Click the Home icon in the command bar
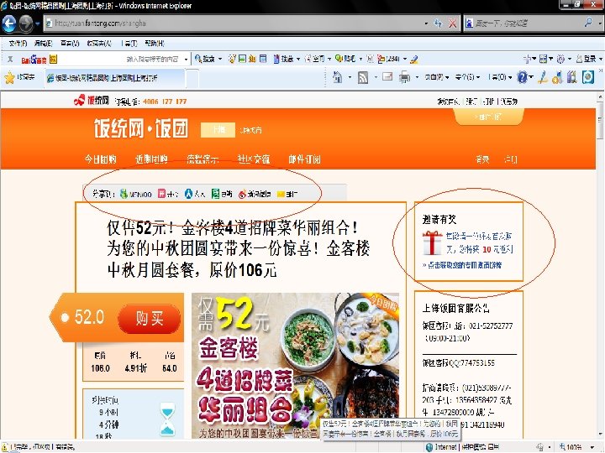 coord(338,77)
